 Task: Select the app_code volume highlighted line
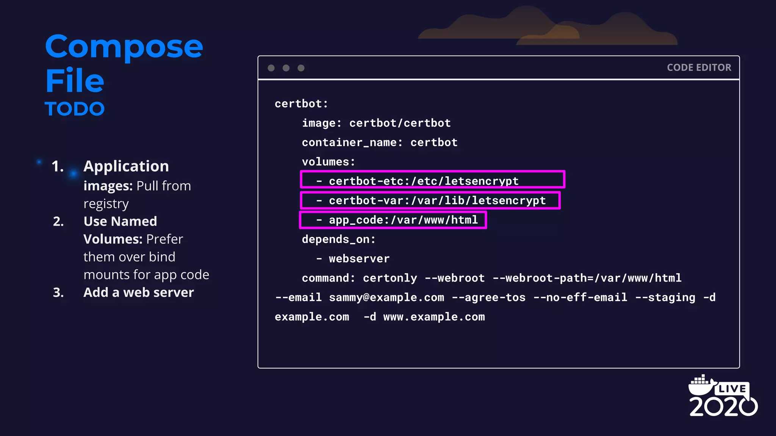pyautogui.click(x=393, y=220)
